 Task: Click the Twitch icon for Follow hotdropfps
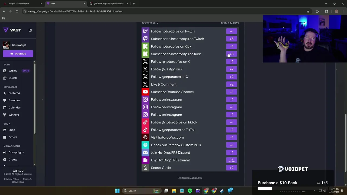click(x=145, y=31)
